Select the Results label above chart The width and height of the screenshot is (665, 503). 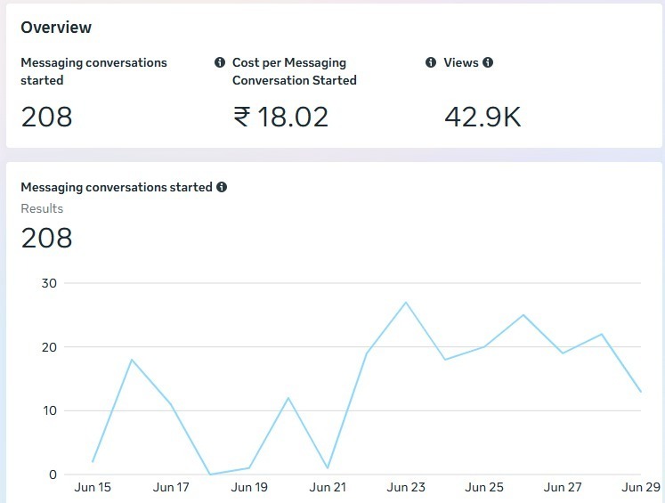(42, 208)
